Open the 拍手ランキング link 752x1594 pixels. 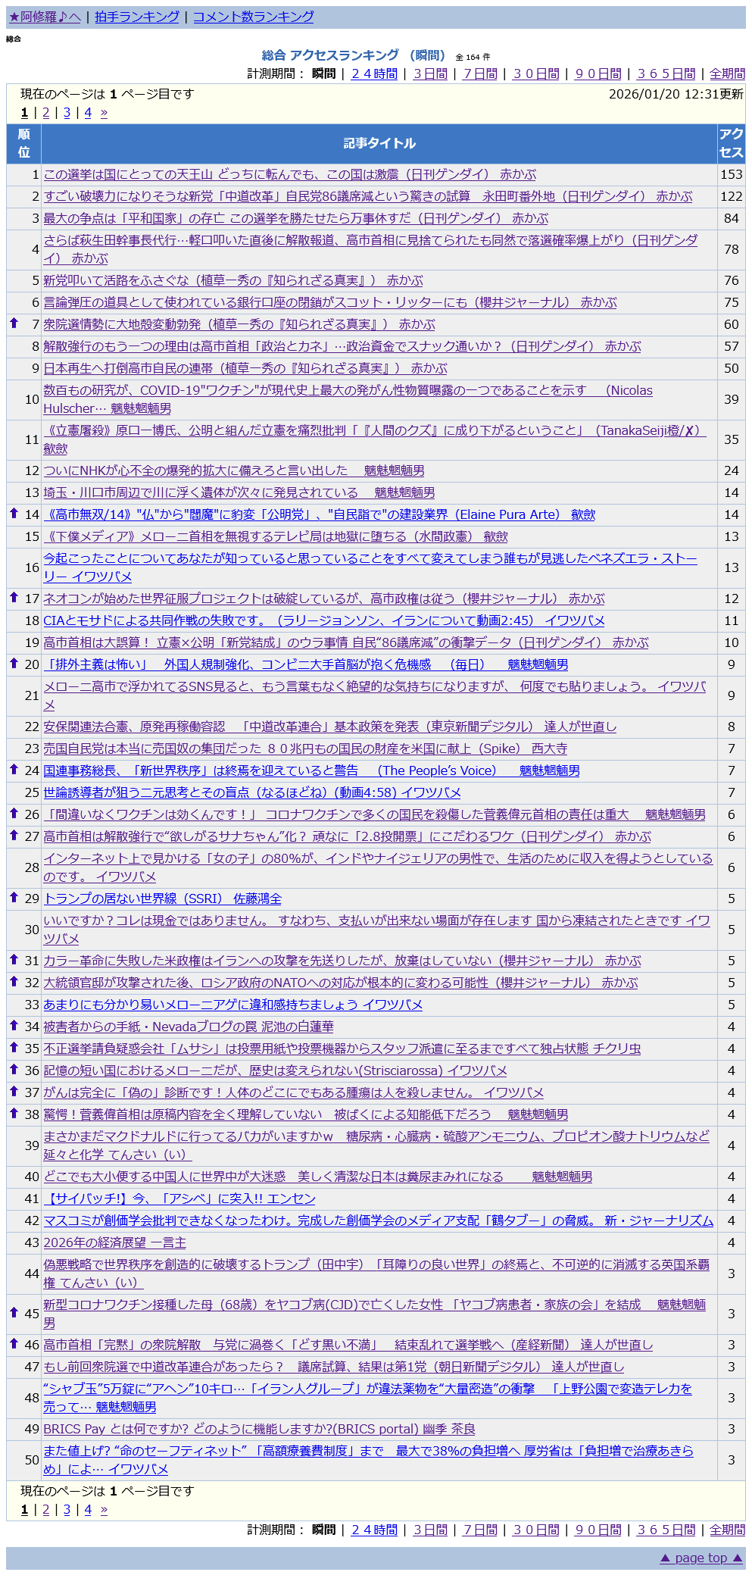coord(137,17)
